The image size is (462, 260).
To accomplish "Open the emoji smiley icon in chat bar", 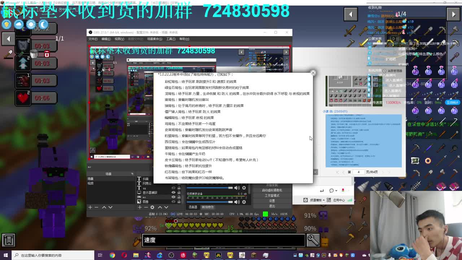I will pos(331,190).
